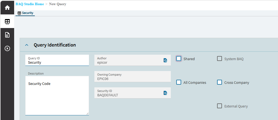Grab the Description box resize handle
The height and width of the screenshot is (120, 278).
(x=87, y=114)
